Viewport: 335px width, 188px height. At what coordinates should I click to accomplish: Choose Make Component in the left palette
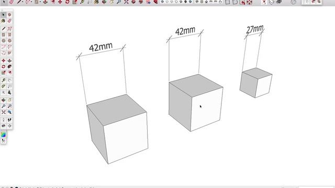[9, 15]
